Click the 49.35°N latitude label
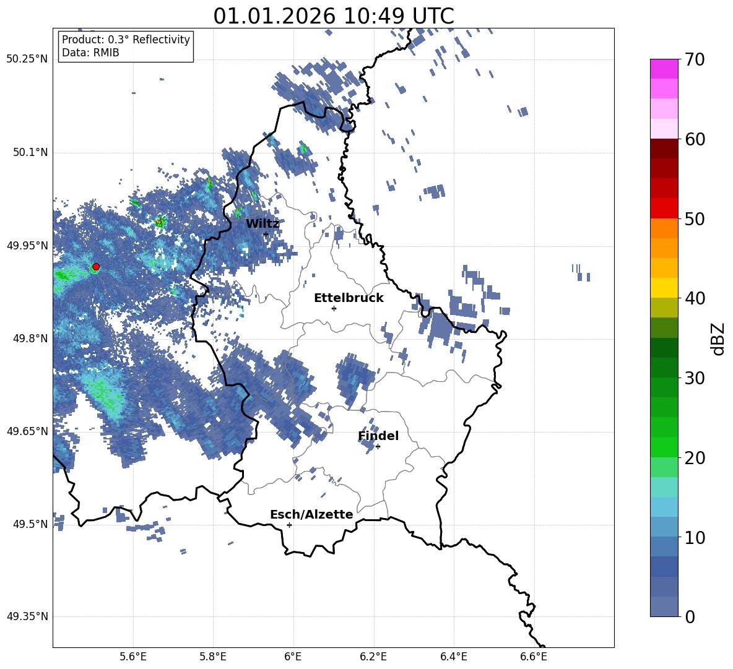 pos(27,616)
